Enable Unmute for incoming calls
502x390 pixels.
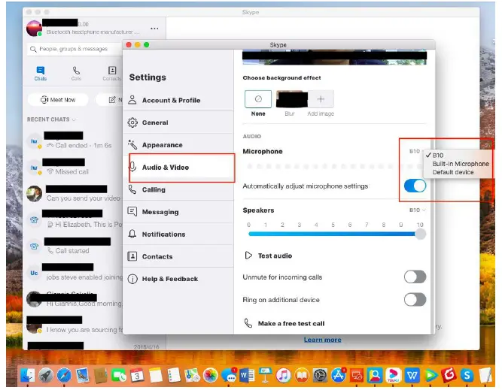click(415, 277)
